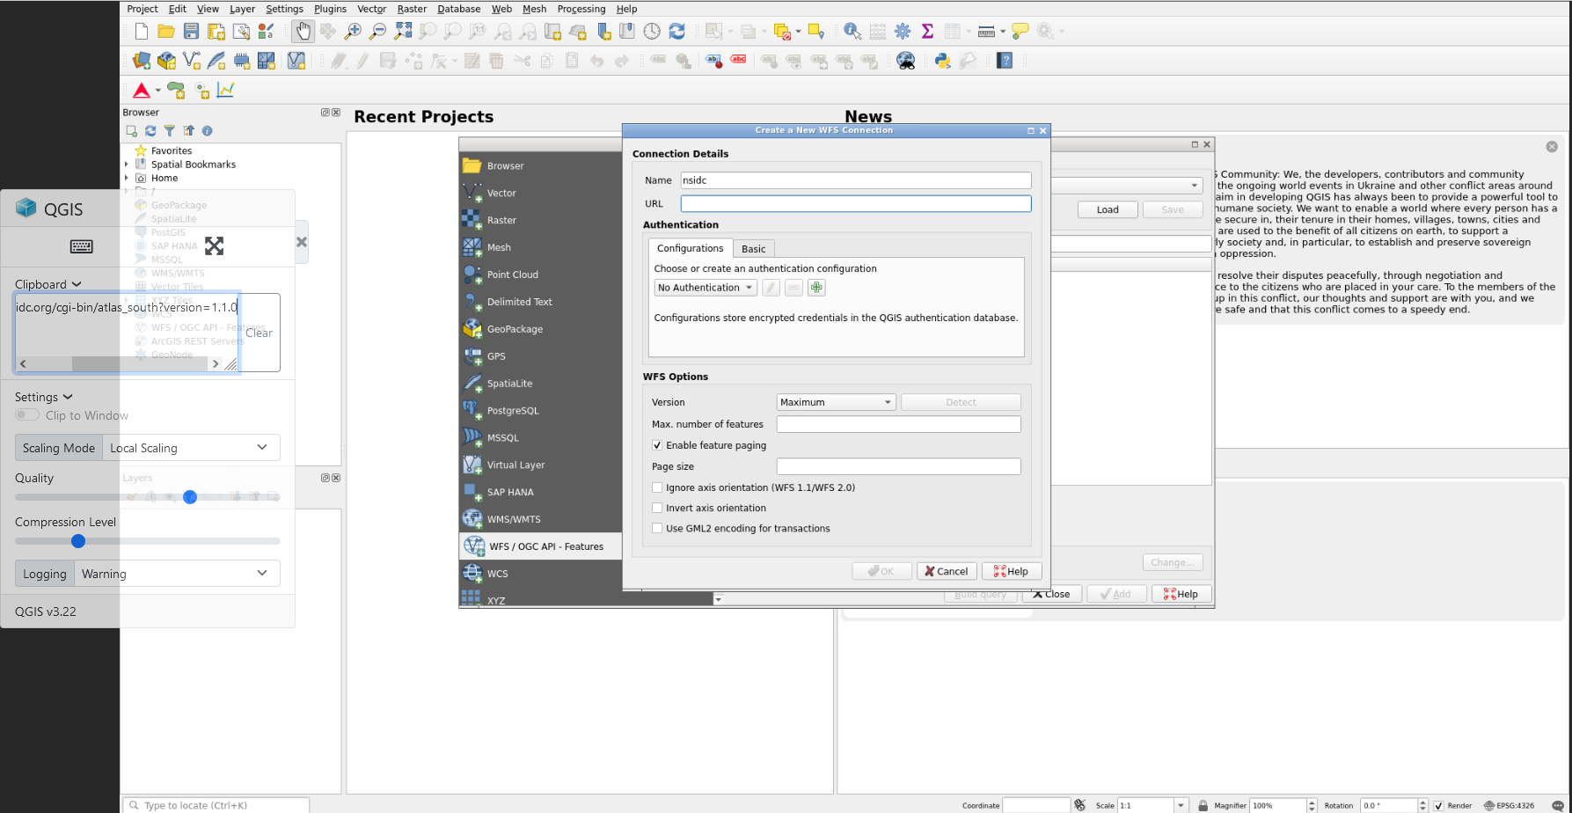Click the Open Project folder icon
This screenshot has width=1572, height=813.
click(x=165, y=32)
